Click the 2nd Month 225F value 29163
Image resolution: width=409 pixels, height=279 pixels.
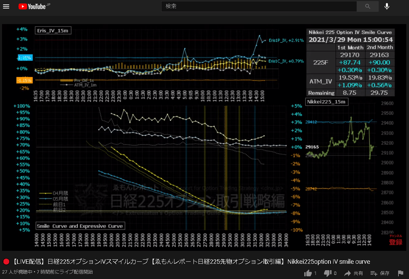(380, 55)
